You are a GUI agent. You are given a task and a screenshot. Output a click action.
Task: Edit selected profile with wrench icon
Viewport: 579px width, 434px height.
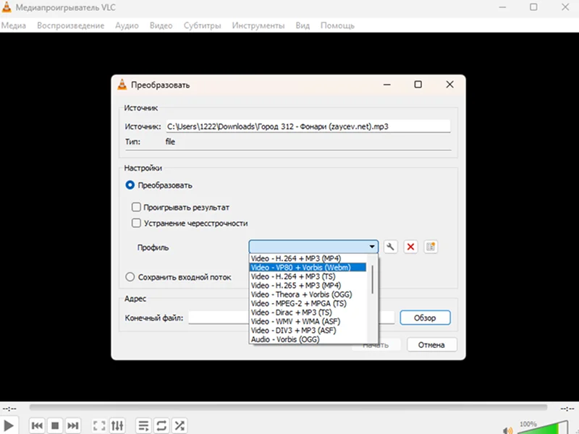(390, 247)
